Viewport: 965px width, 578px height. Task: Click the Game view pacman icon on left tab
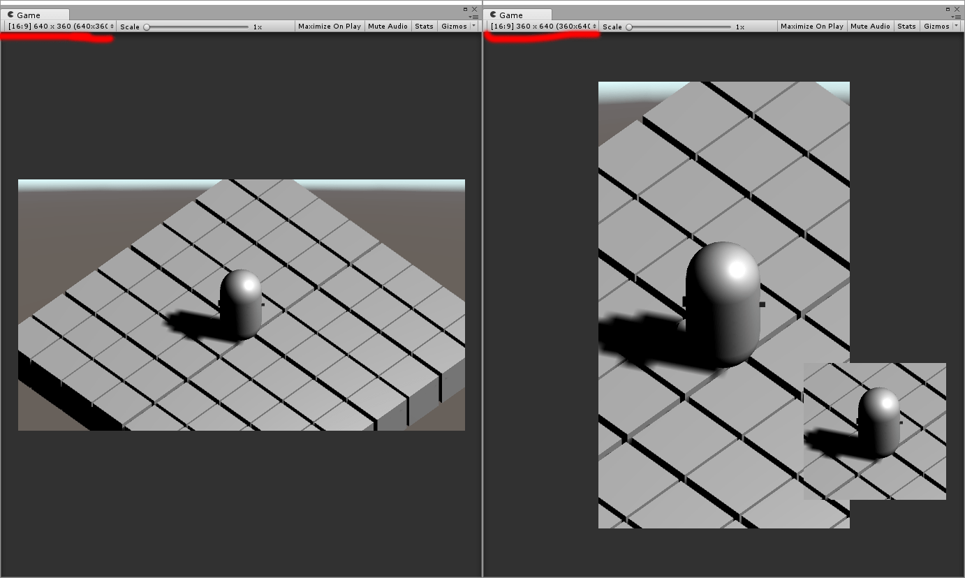click(x=12, y=14)
